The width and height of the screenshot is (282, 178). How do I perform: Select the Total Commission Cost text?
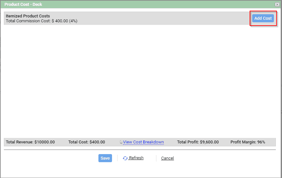pos(41,21)
